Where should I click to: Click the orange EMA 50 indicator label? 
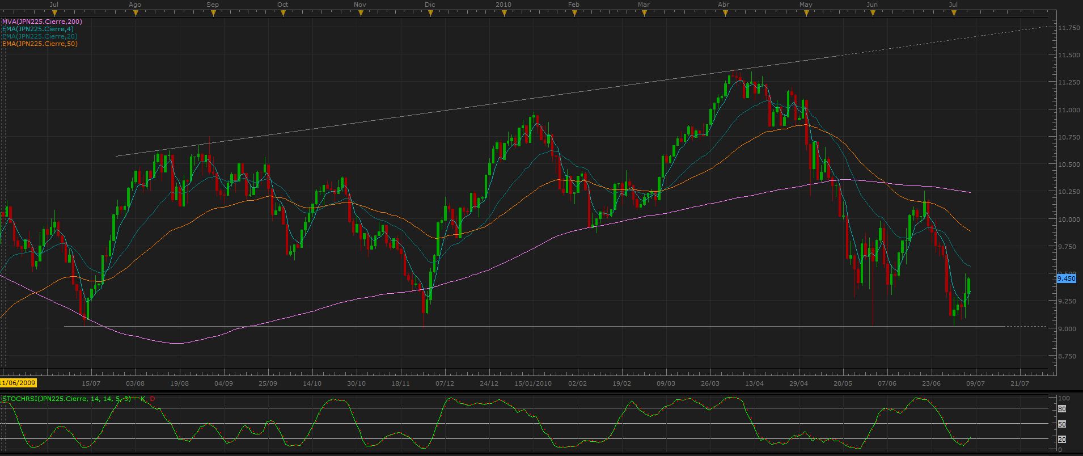40,44
